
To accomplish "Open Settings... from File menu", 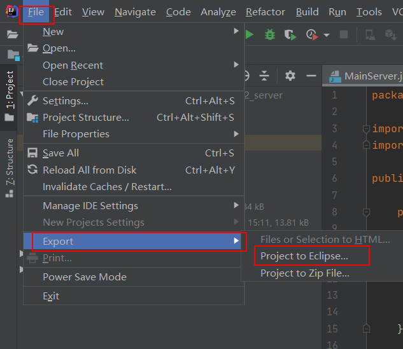I will pos(134,101).
